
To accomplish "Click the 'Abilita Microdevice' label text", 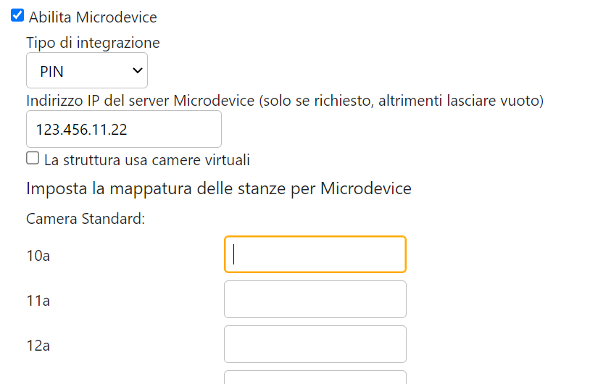I will [x=93, y=17].
